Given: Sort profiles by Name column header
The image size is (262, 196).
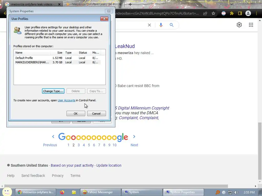Looking at the screenshot, I should tap(32, 53).
